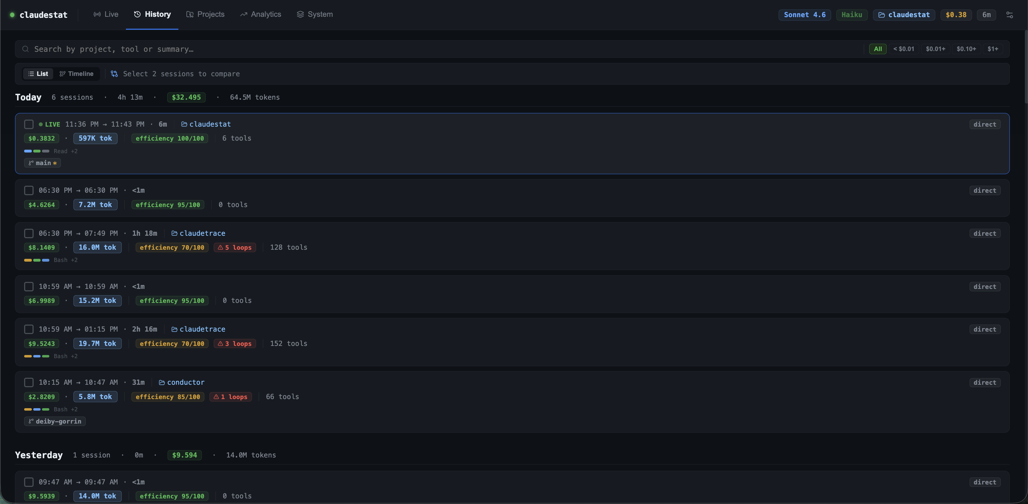Check the 09:47 AM session checkbox
The width and height of the screenshot is (1028, 504).
(x=29, y=482)
